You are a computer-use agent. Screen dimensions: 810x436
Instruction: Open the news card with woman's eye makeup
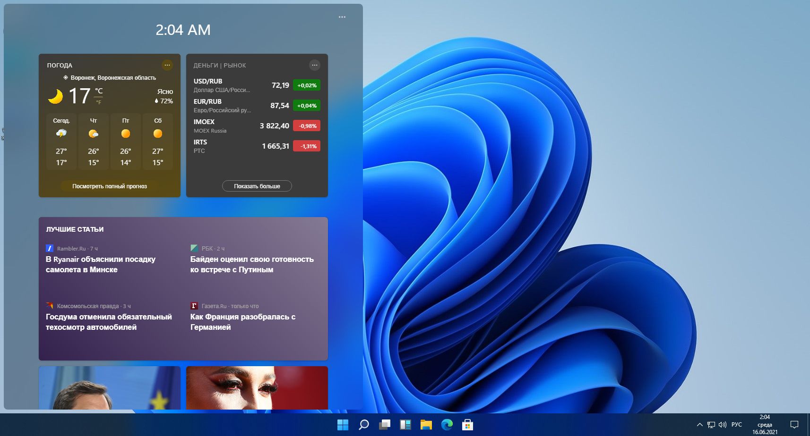[257, 388]
